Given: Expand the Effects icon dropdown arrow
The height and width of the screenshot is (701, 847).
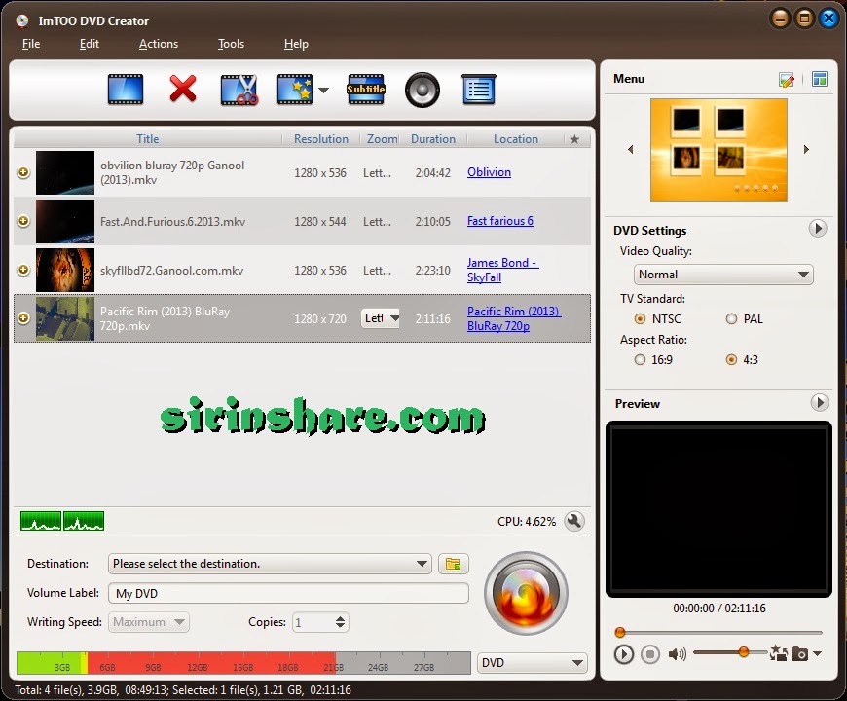Looking at the screenshot, I should tap(323, 91).
